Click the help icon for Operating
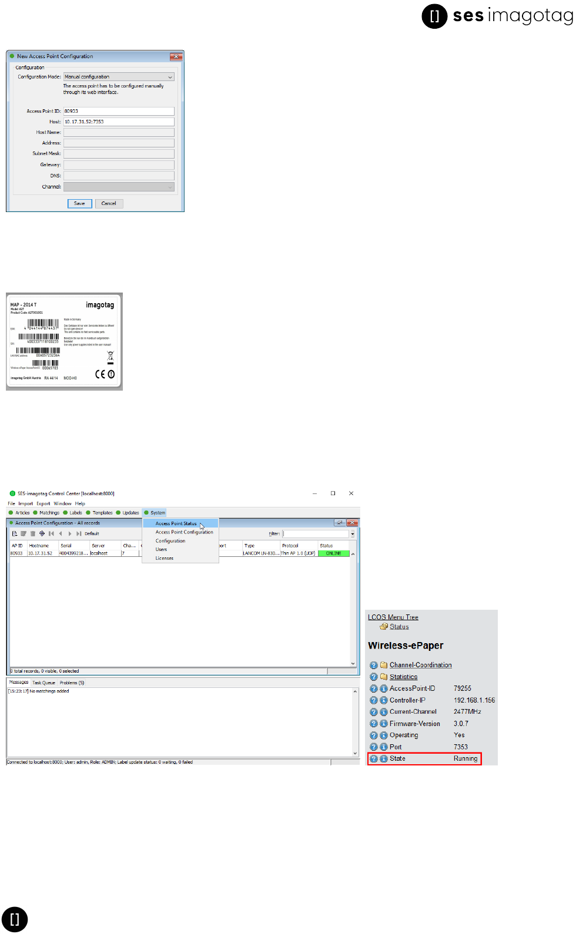 (374, 735)
